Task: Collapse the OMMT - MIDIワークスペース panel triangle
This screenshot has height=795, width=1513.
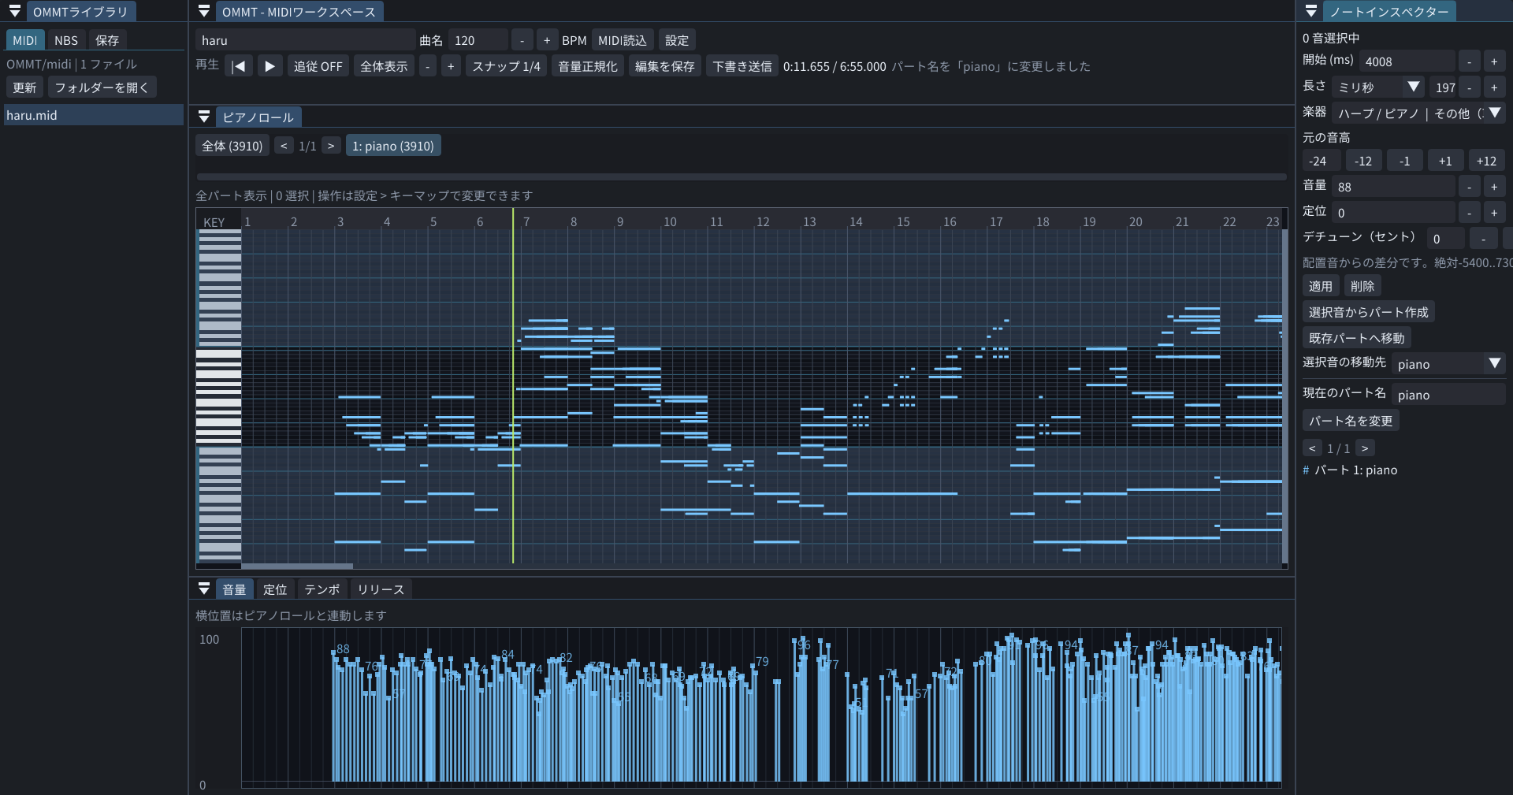Action: pos(204,12)
